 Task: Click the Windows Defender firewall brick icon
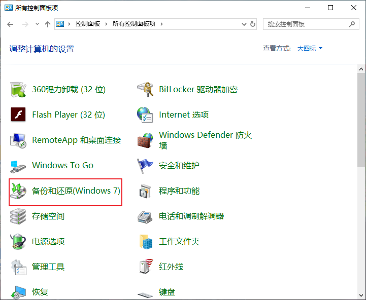click(145, 140)
